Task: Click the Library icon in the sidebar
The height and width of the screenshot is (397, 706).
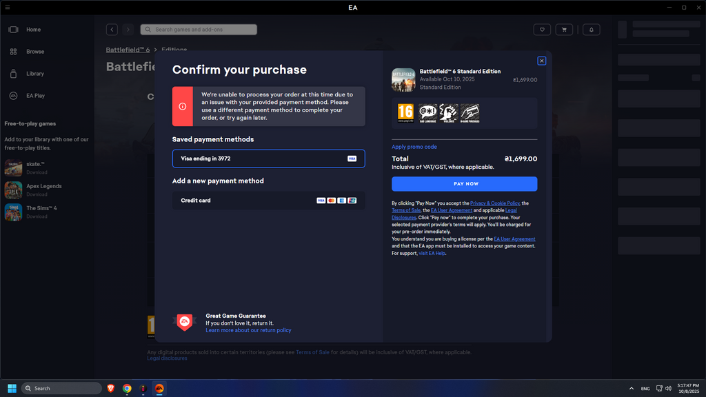Action: (14, 74)
